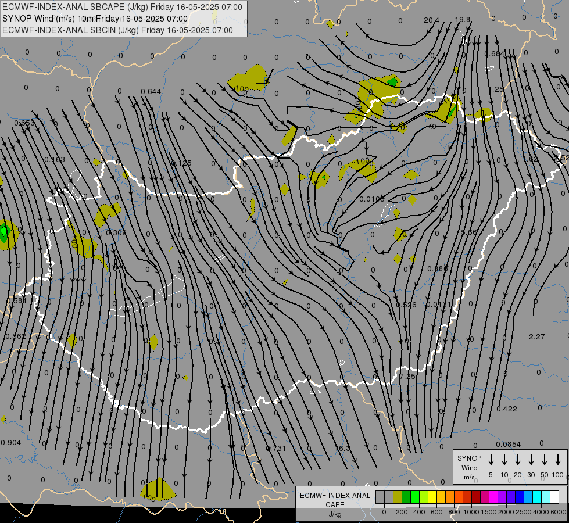Click the wind arrow above the 50 label

(545, 459)
